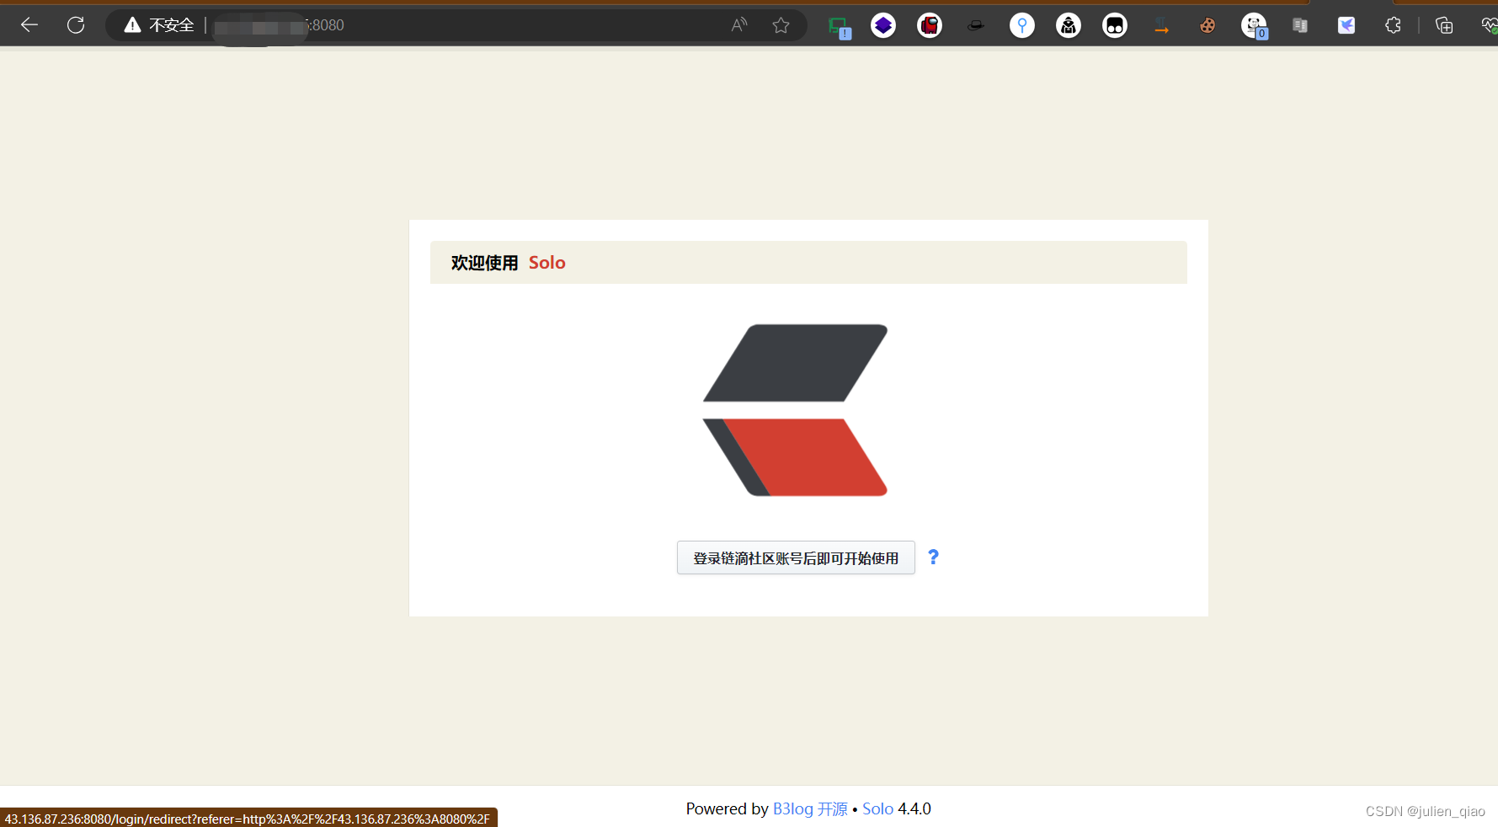This screenshot has width=1498, height=827.
Task: Open the grey document translate extension icon
Action: tap(1300, 25)
